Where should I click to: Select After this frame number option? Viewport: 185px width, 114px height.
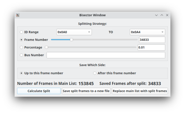coord(95,73)
